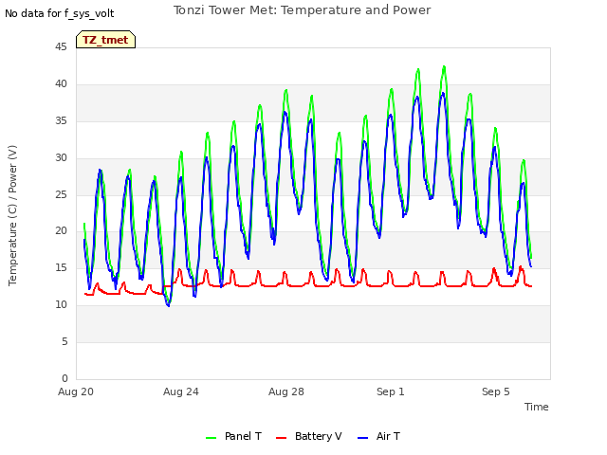Screen dimensions: 607x455
Task: Click the Aug 24 x-axis label
Action: click(181, 391)
